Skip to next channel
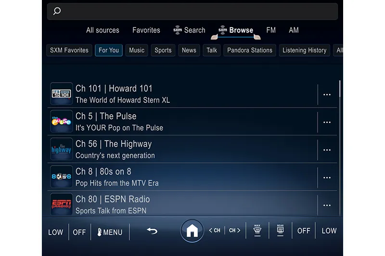This screenshot has width=385, height=256. click(x=235, y=231)
